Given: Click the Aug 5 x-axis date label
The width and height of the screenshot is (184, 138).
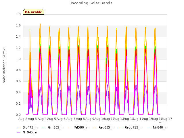Looking at the screenshot, I should 51,119.
